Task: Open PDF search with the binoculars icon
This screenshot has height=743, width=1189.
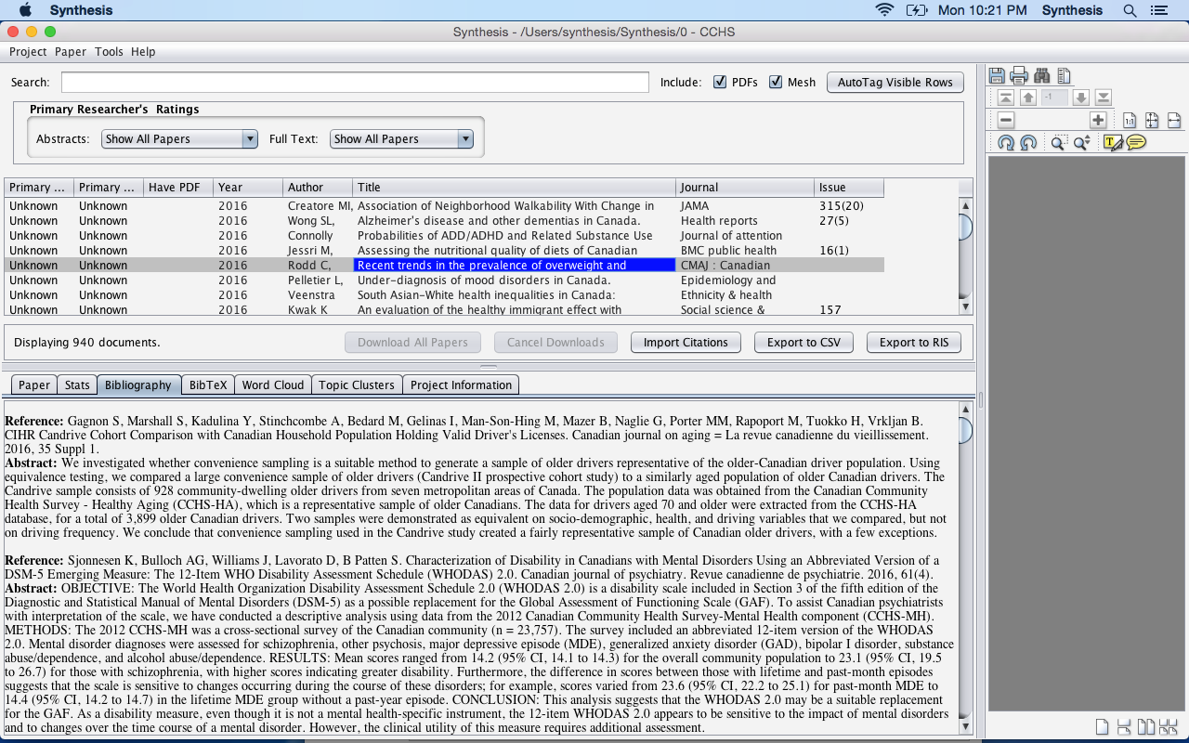Action: (1041, 75)
